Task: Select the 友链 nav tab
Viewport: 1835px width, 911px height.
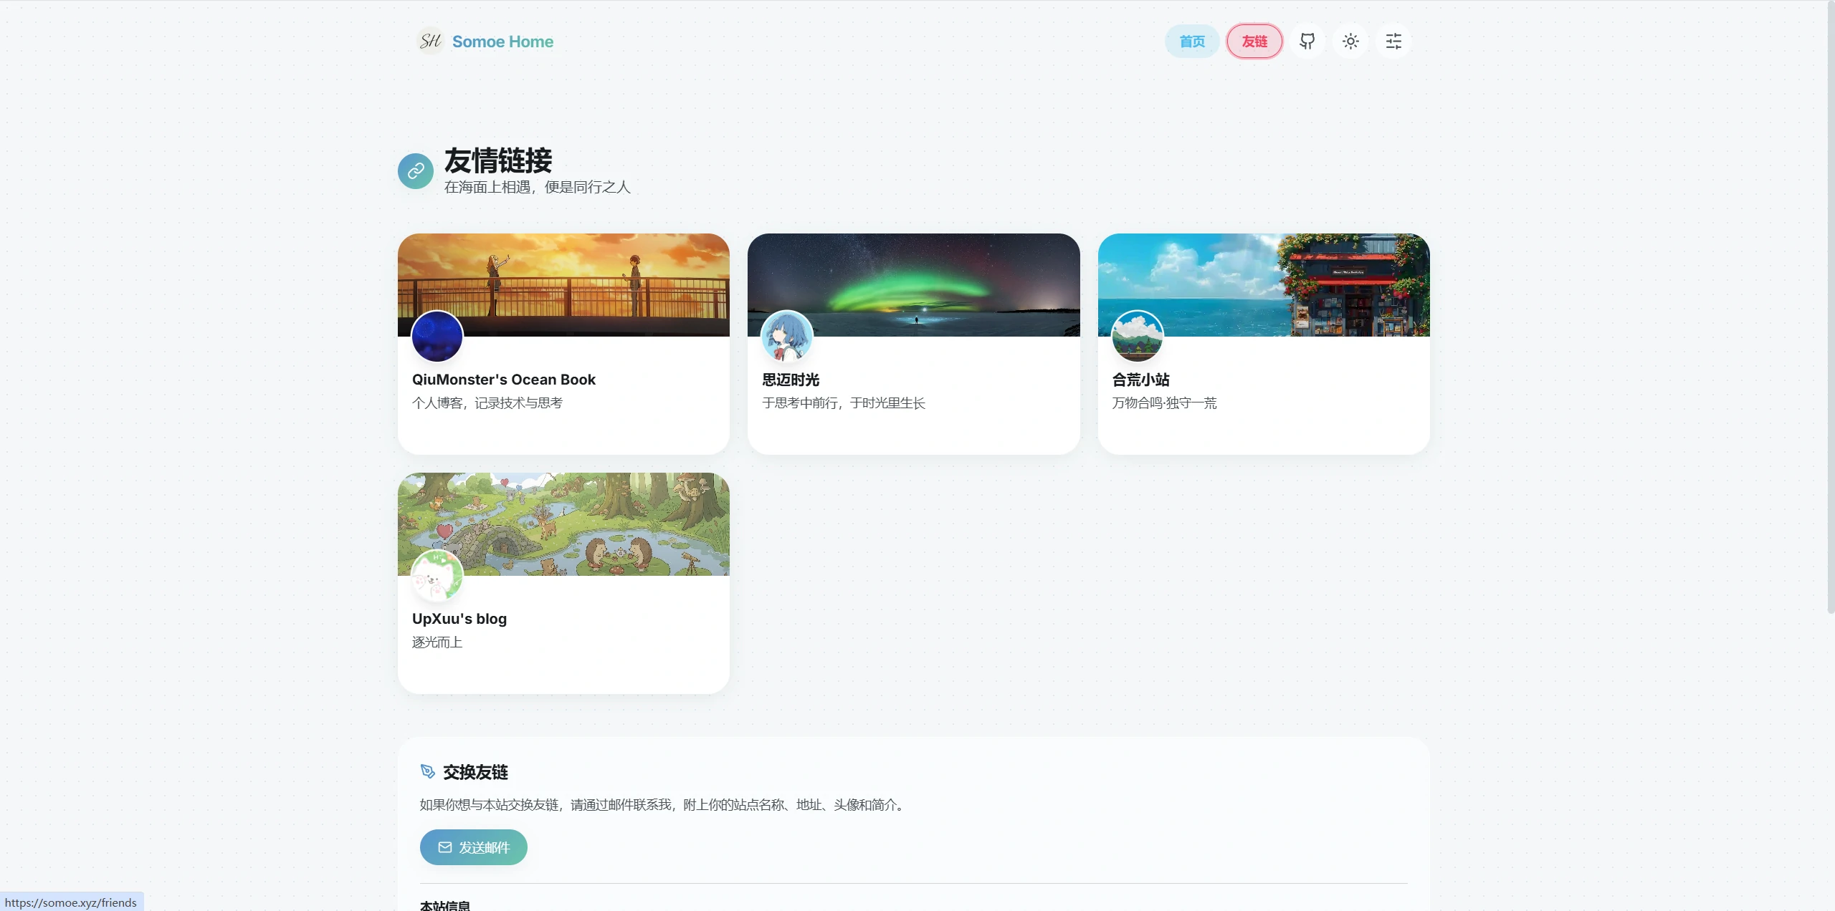Action: (x=1254, y=42)
